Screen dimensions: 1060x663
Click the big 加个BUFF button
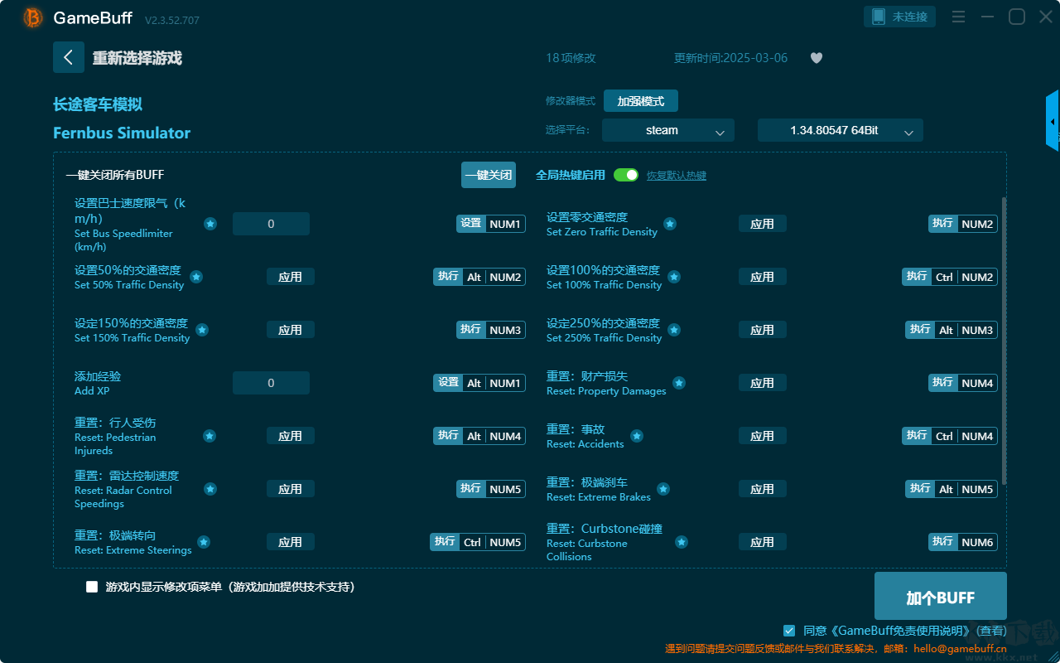[941, 597]
